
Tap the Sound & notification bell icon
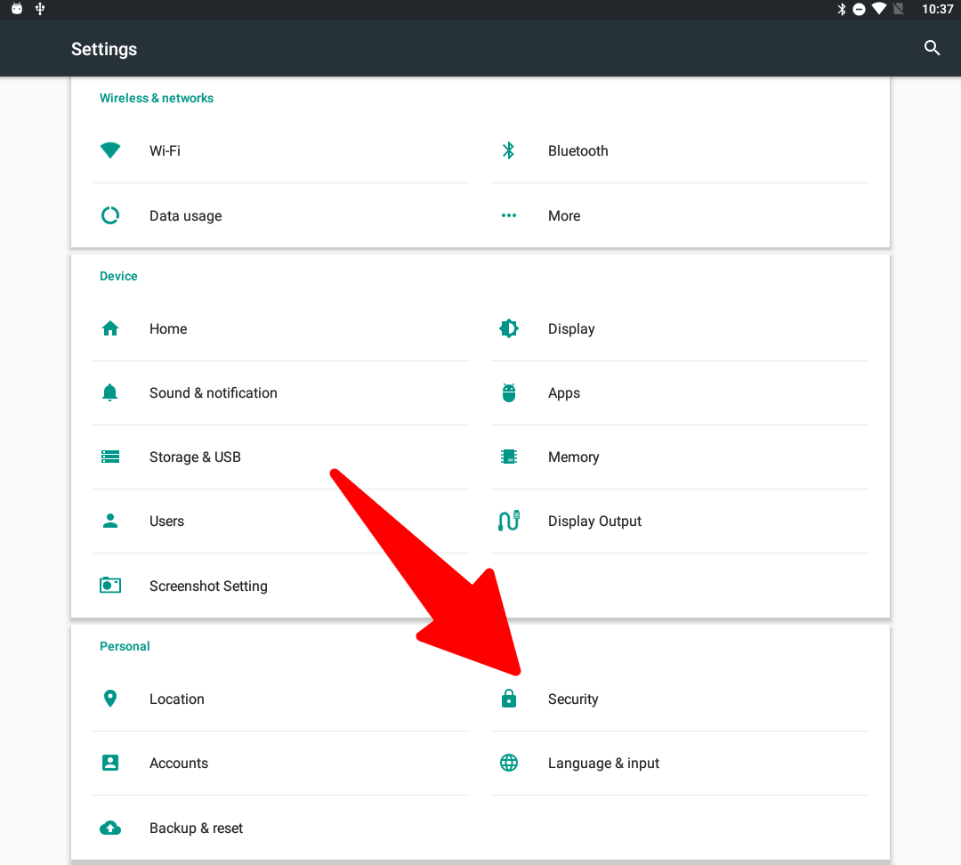point(109,392)
